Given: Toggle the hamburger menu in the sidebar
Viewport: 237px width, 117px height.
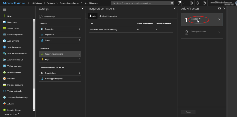Looking at the screenshot, I should tap(4, 9).
